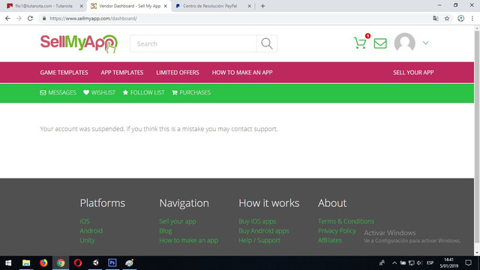Focus the Search input field
Screen dimensions: 480x270
(193, 43)
